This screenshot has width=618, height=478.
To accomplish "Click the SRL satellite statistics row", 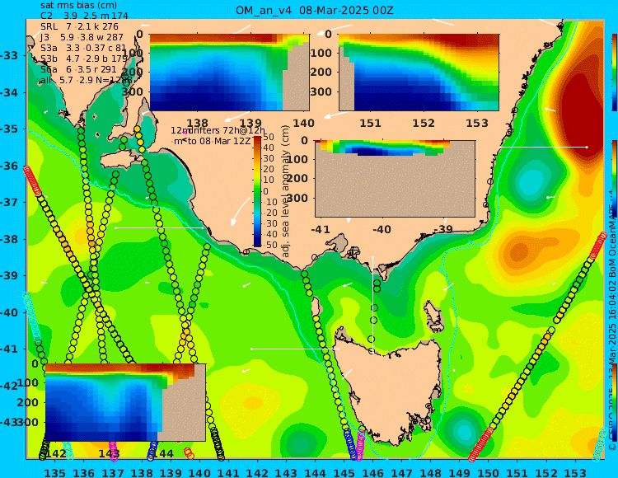I will click(79, 26).
